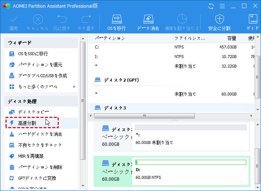
Task: Select GPTディスクに変換
Action: [x=41, y=178]
